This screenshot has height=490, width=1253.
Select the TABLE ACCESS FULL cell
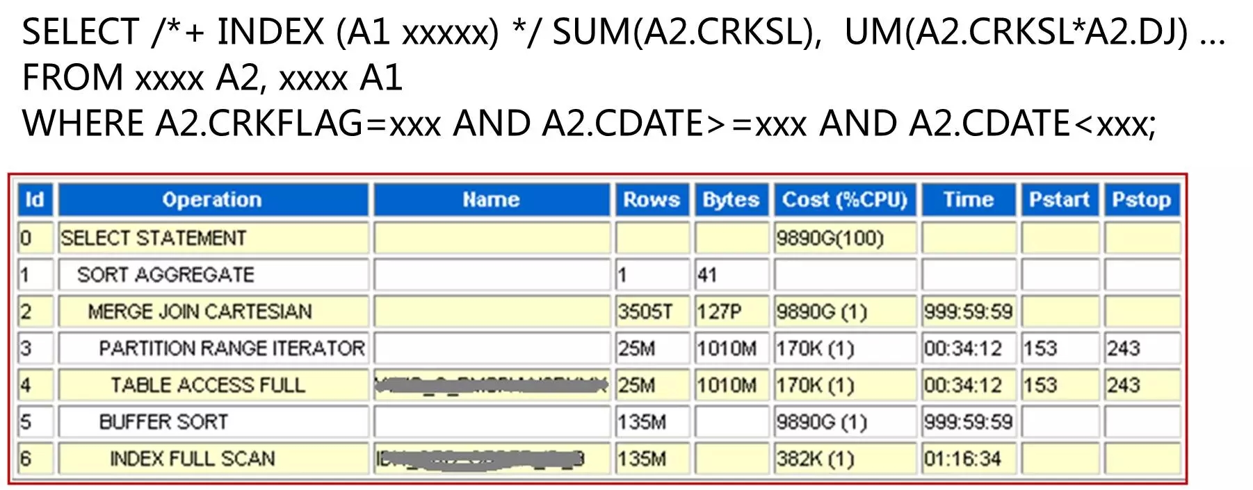click(x=213, y=385)
